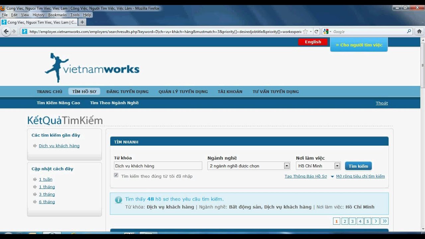Click Tạo Thông Báo Hồ Sơ link
The width and height of the screenshot is (425, 239).
point(306,177)
